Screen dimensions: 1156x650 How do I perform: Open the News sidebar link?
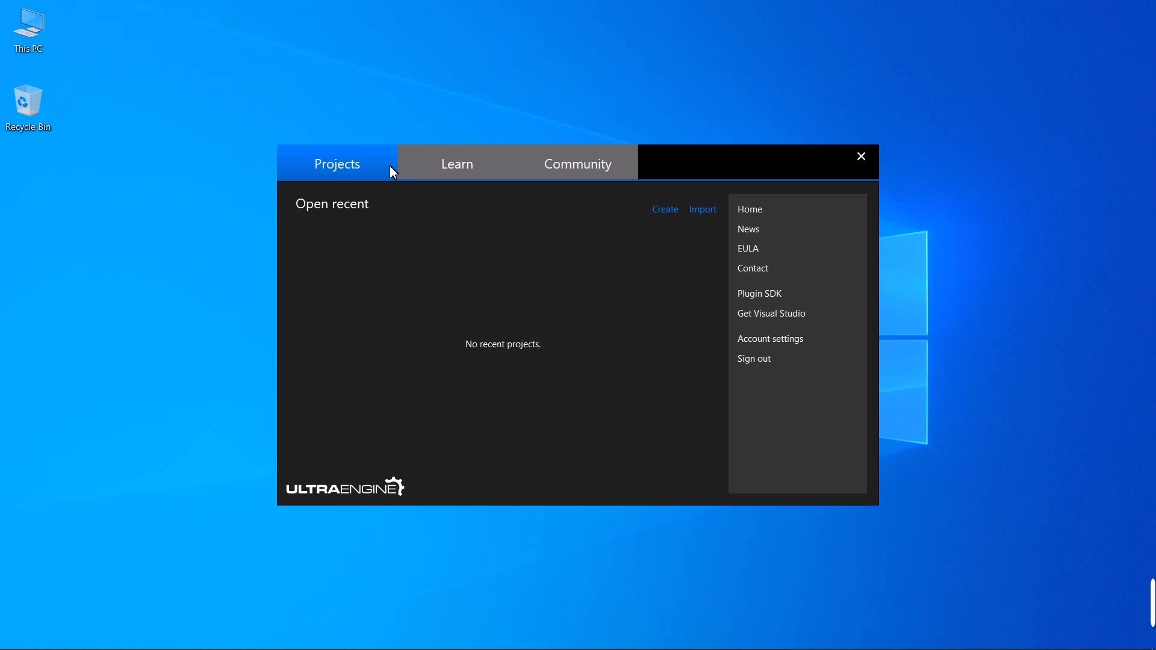coord(748,229)
